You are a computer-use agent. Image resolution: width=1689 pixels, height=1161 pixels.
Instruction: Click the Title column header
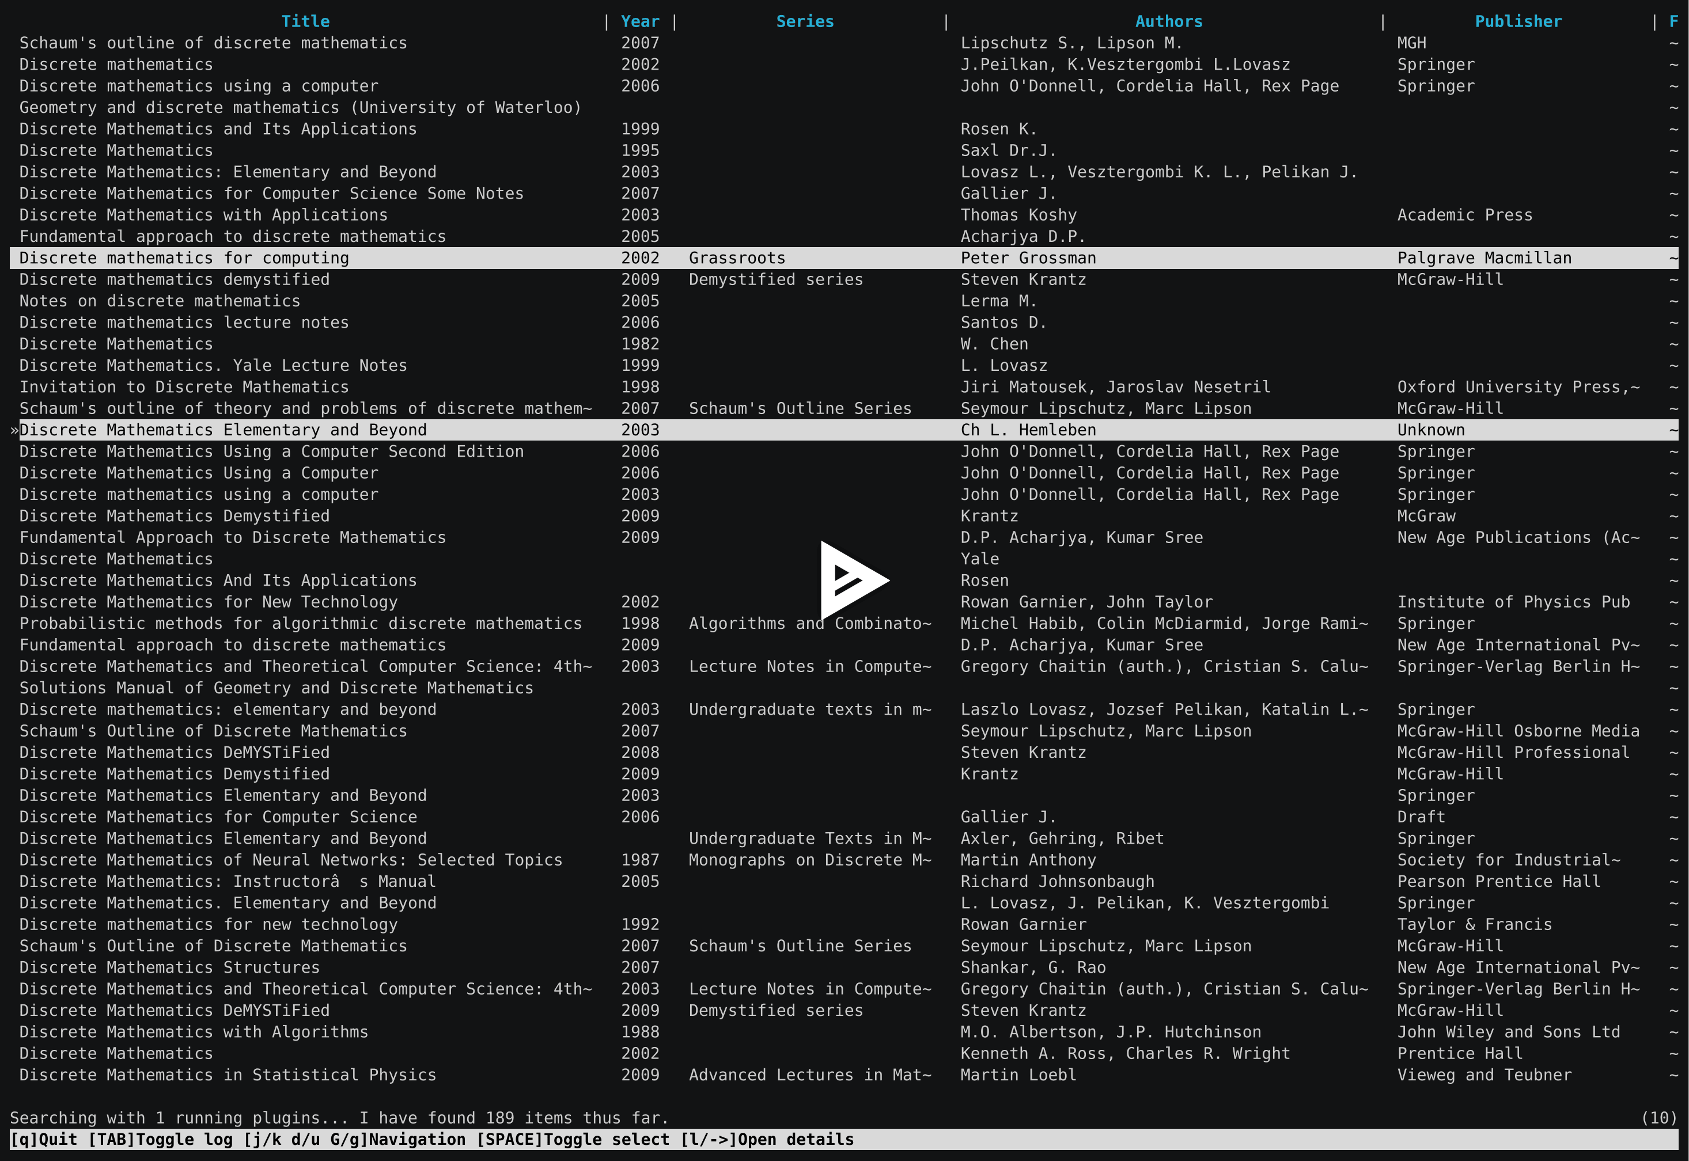pyautogui.click(x=306, y=21)
